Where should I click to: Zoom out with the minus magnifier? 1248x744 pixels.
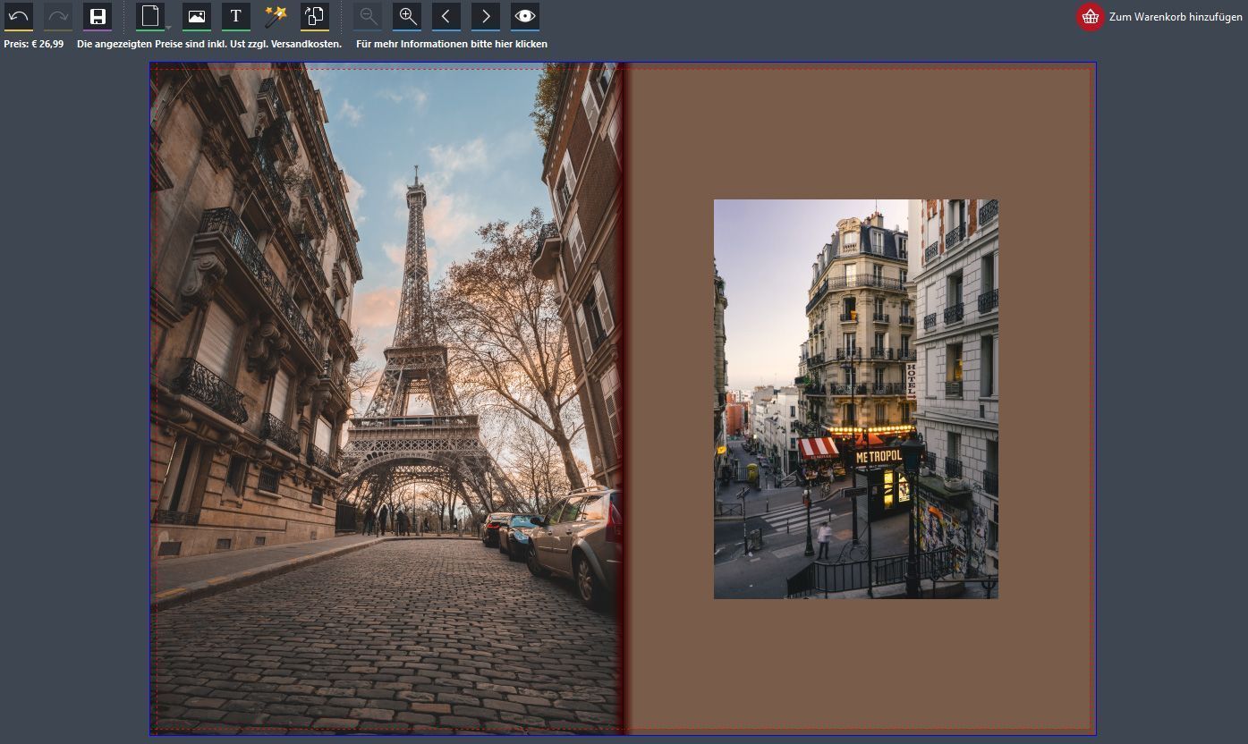point(368,16)
